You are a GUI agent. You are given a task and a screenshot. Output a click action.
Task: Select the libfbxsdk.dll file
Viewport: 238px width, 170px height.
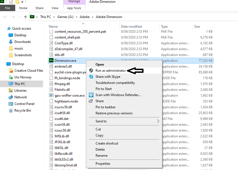67,153
